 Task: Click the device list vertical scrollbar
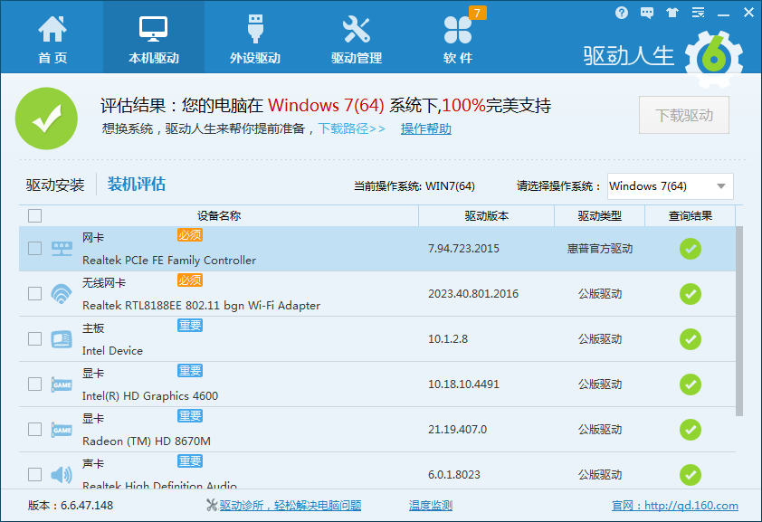coord(739,321)
